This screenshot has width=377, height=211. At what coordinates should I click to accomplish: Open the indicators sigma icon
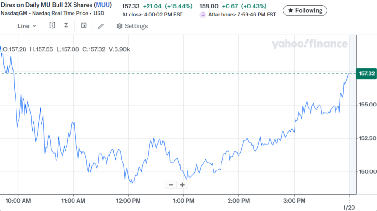pos(66,25)
